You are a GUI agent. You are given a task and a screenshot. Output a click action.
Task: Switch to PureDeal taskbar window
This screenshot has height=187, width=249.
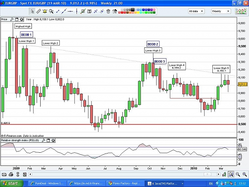coord(47,183)
